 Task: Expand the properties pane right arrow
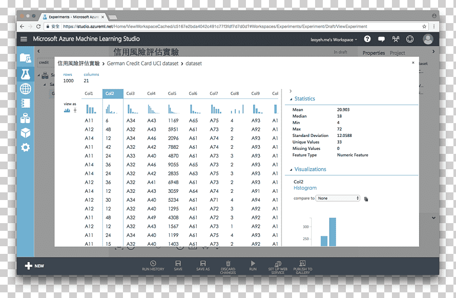coord(433,51)
